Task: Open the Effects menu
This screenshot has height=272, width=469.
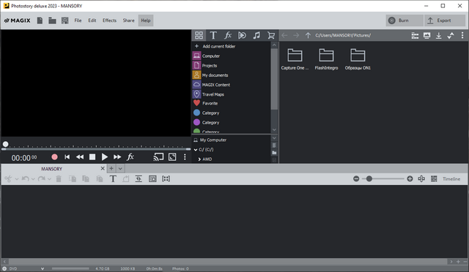Action: [109, 20]
